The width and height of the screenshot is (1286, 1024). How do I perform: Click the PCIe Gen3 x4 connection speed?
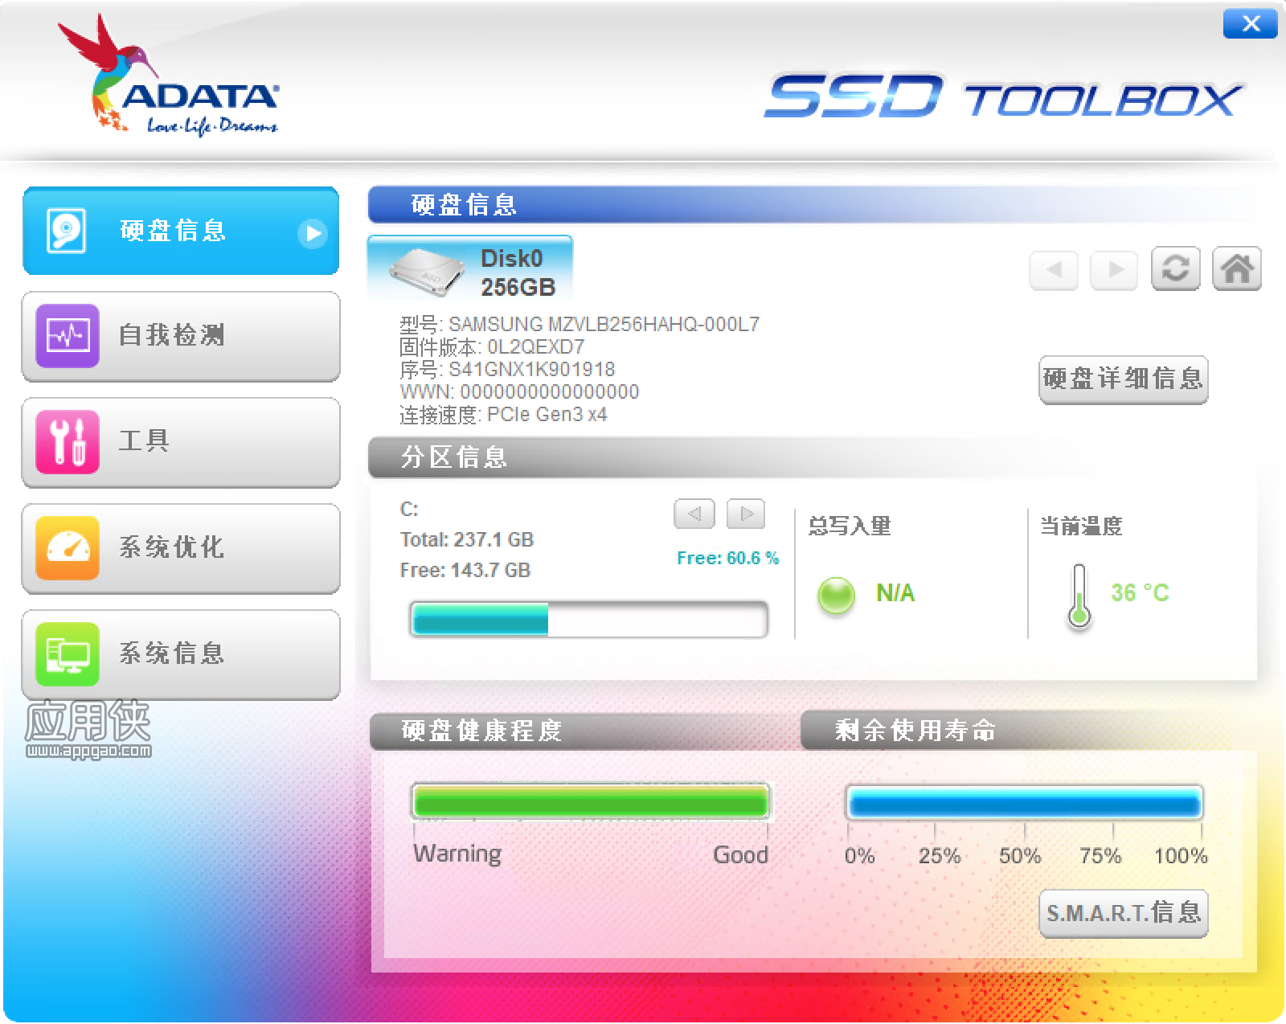click(x=547, y=414)
